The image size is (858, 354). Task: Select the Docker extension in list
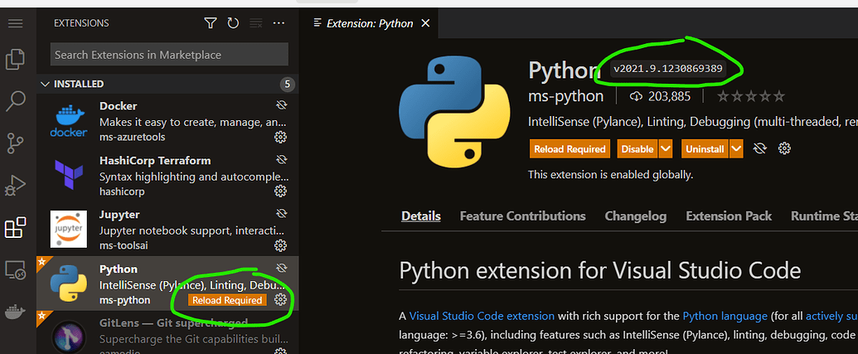(x=167, y=121)
